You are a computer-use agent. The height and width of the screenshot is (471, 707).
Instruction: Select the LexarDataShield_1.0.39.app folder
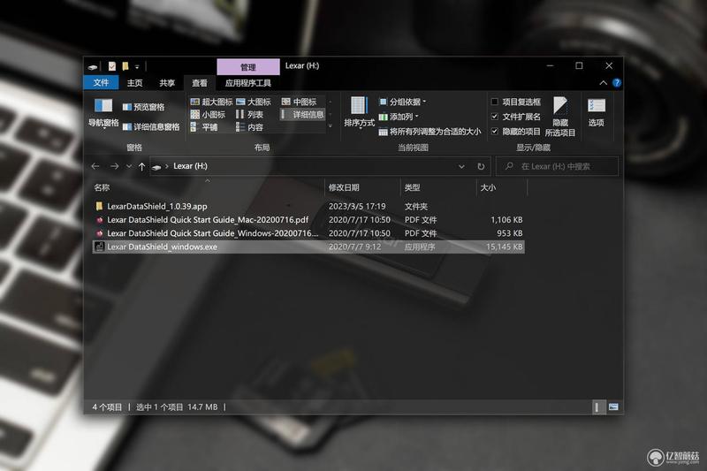[x=308, y=207]
